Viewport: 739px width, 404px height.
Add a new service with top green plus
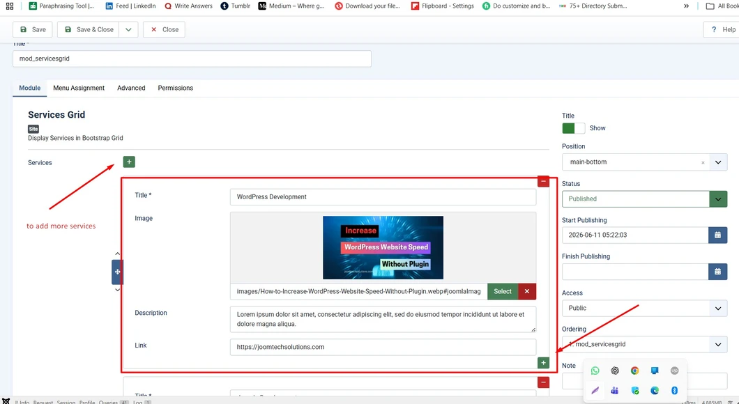[x=129, y=162]
